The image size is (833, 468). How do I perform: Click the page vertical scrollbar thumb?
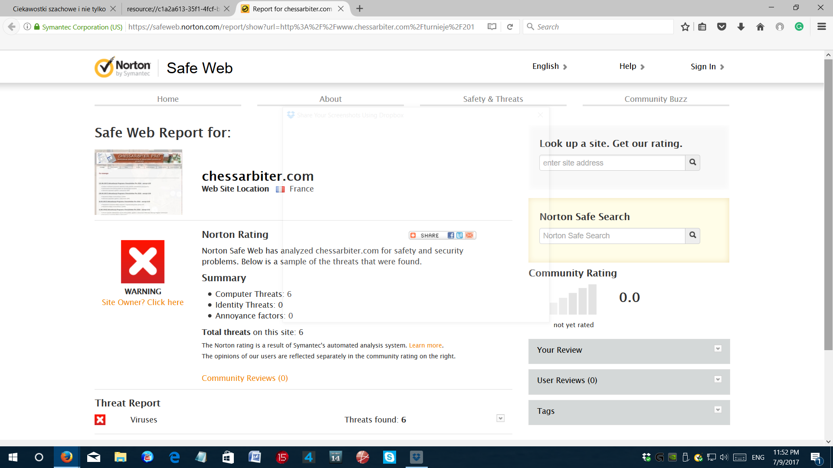pyautogui.click(x=828, y=205)
